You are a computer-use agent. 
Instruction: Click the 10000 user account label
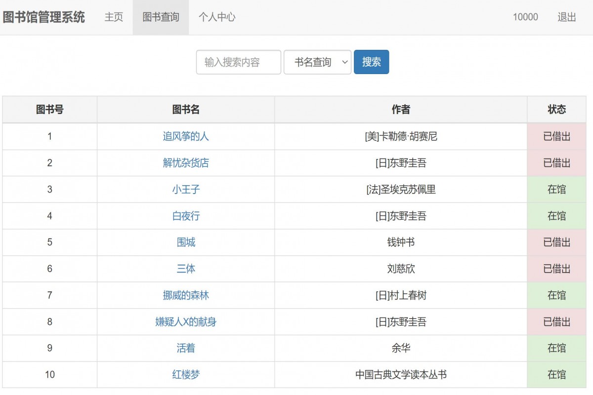pos(526,17)
